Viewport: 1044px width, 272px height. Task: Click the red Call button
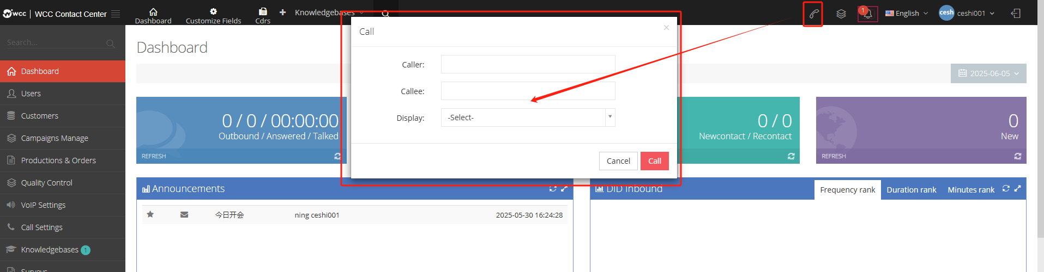pos(655,161)
